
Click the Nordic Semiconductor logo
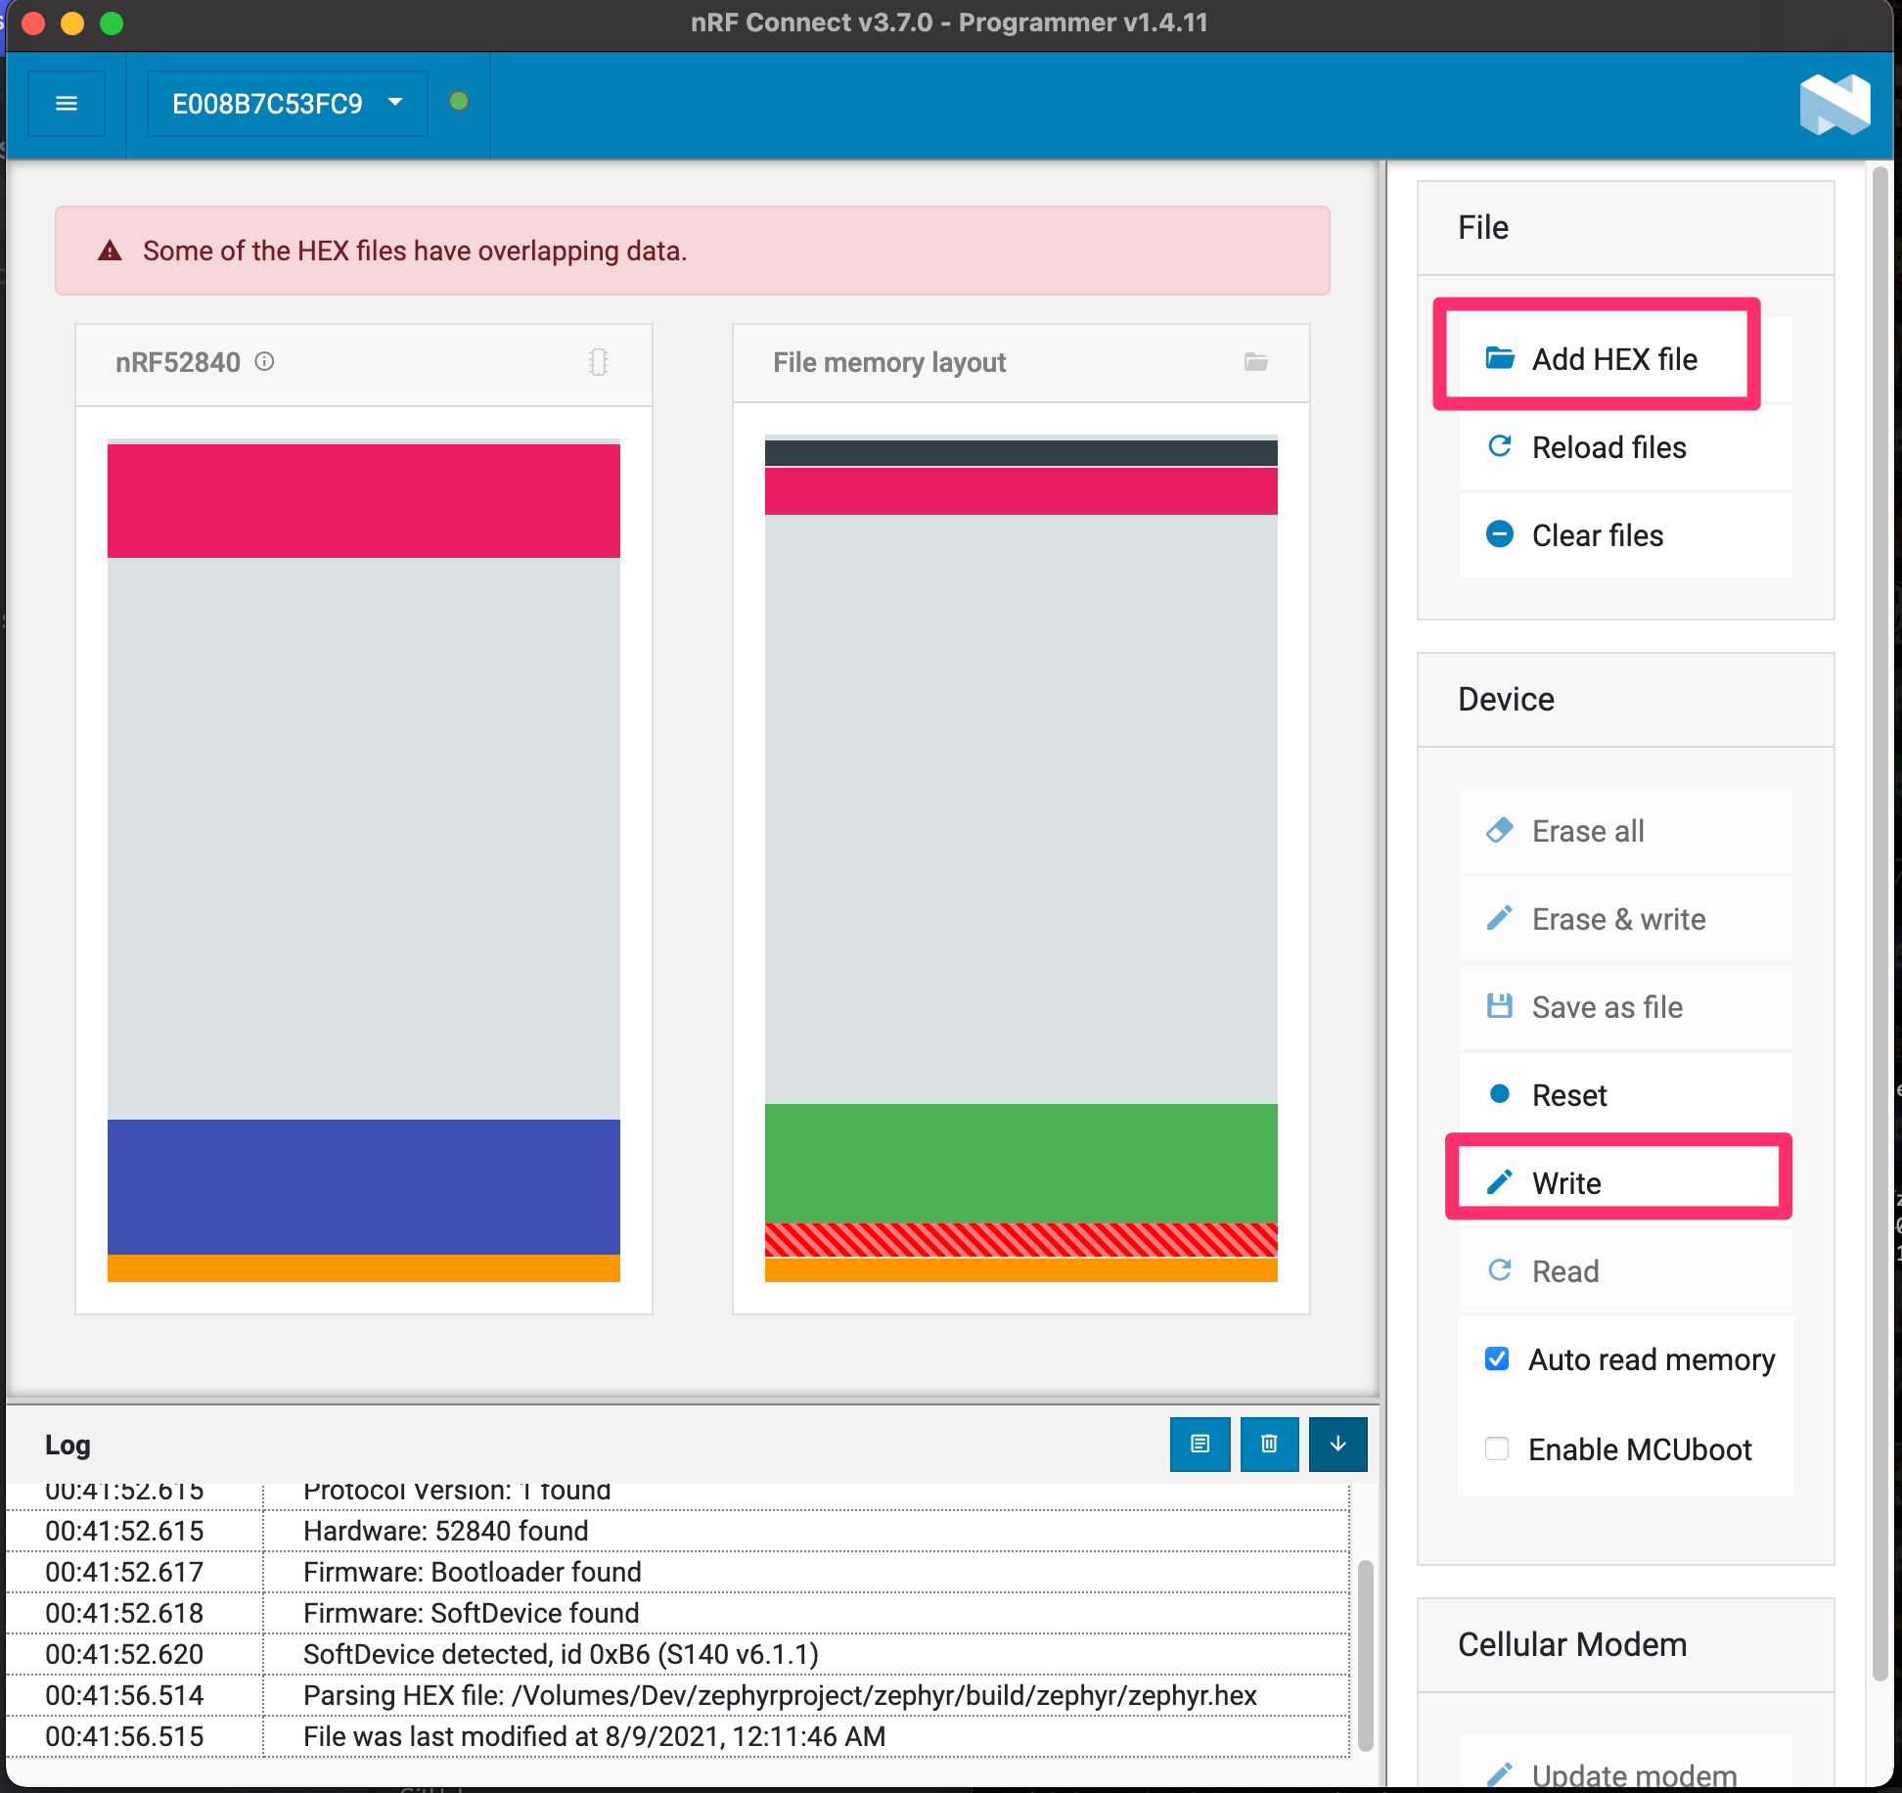click(1834, 105)
